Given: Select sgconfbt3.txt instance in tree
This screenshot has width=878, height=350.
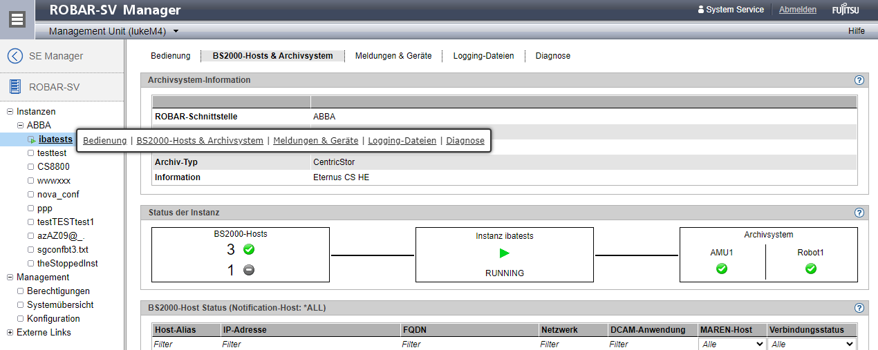Looking at the screenshot, I should click(63, 249).
